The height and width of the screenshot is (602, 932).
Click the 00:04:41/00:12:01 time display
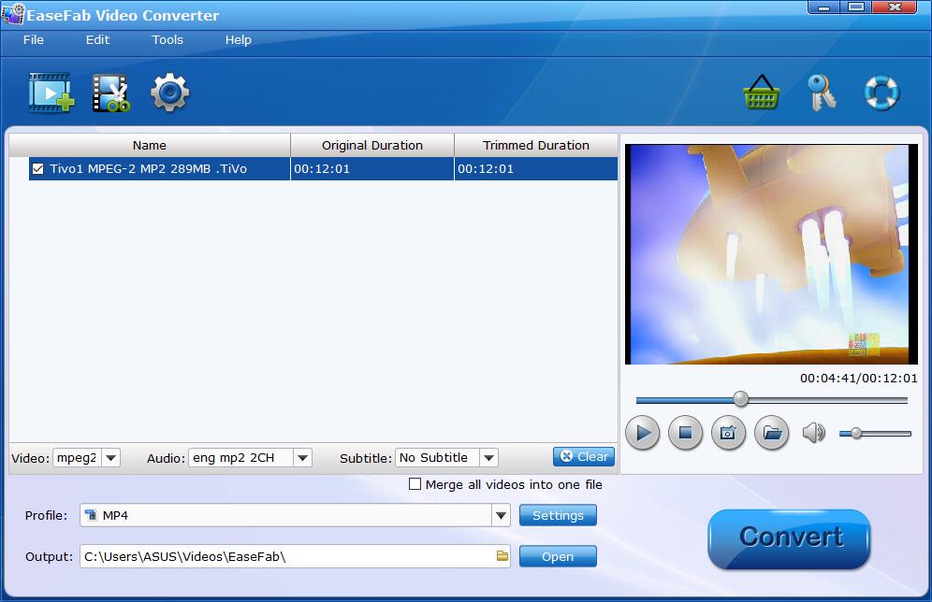[858, 379]
